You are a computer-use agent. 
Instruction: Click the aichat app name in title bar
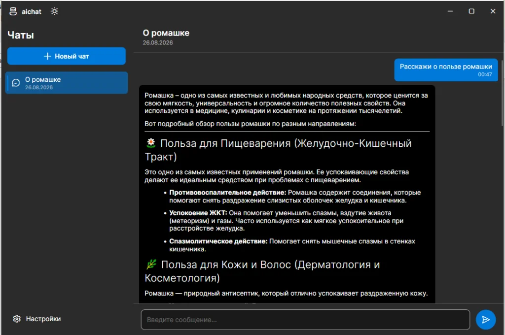tap(32, 12)
